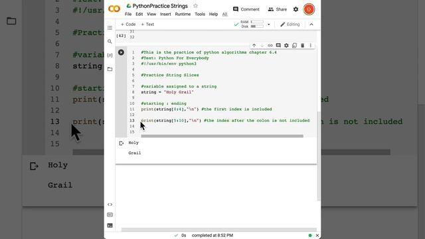Open code snippets sidebar icon
This screenshot has height=239, width=425.
[110, 204]
